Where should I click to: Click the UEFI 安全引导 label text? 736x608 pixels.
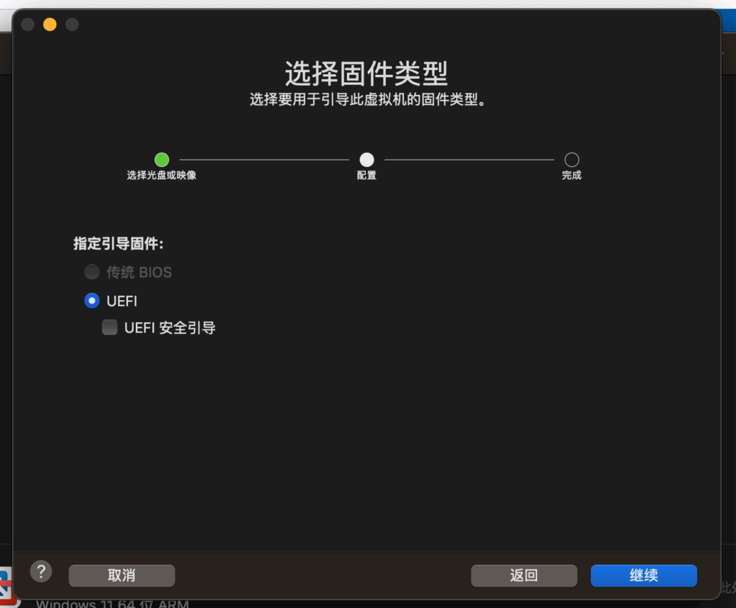click(170, 328)
